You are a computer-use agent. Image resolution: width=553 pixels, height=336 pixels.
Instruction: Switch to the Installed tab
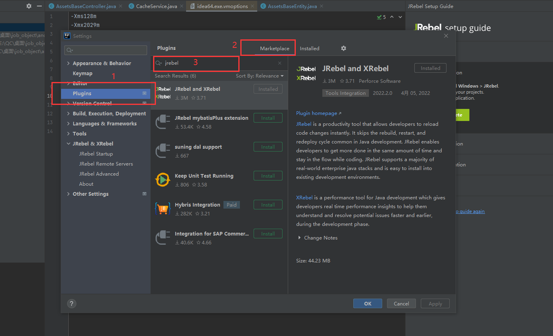(x=309, y=48)
